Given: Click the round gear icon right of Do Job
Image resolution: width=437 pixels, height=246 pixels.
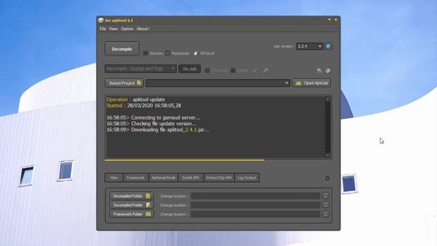Looking at the screenshot, I should pos(328,70).
